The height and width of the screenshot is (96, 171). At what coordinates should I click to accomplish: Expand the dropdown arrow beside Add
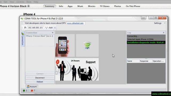[55, 28]
